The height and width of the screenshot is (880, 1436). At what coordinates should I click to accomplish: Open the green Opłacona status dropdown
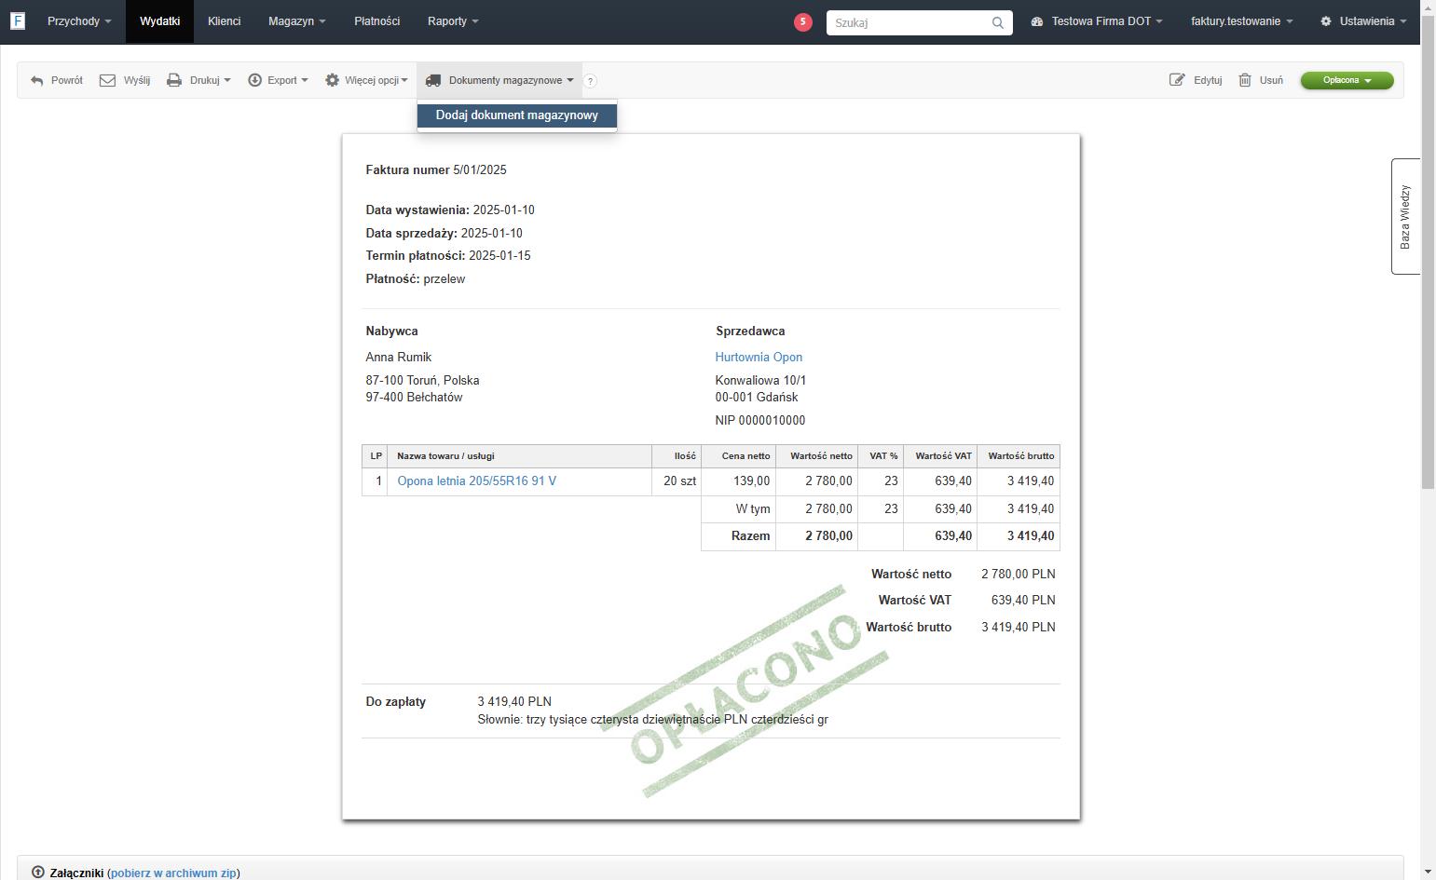point(1347,80)
